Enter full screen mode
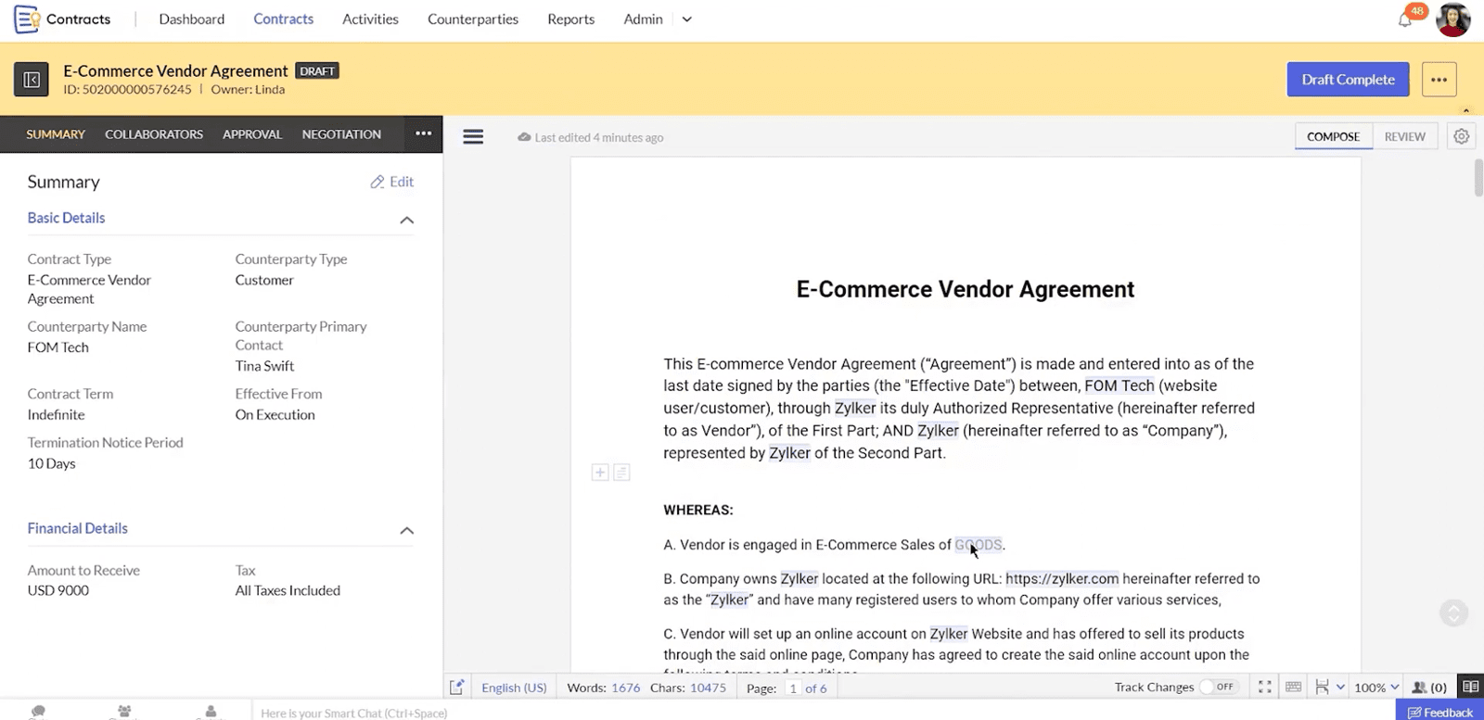Screen dimensions: 1484x720 click(x=1264, y=687)
